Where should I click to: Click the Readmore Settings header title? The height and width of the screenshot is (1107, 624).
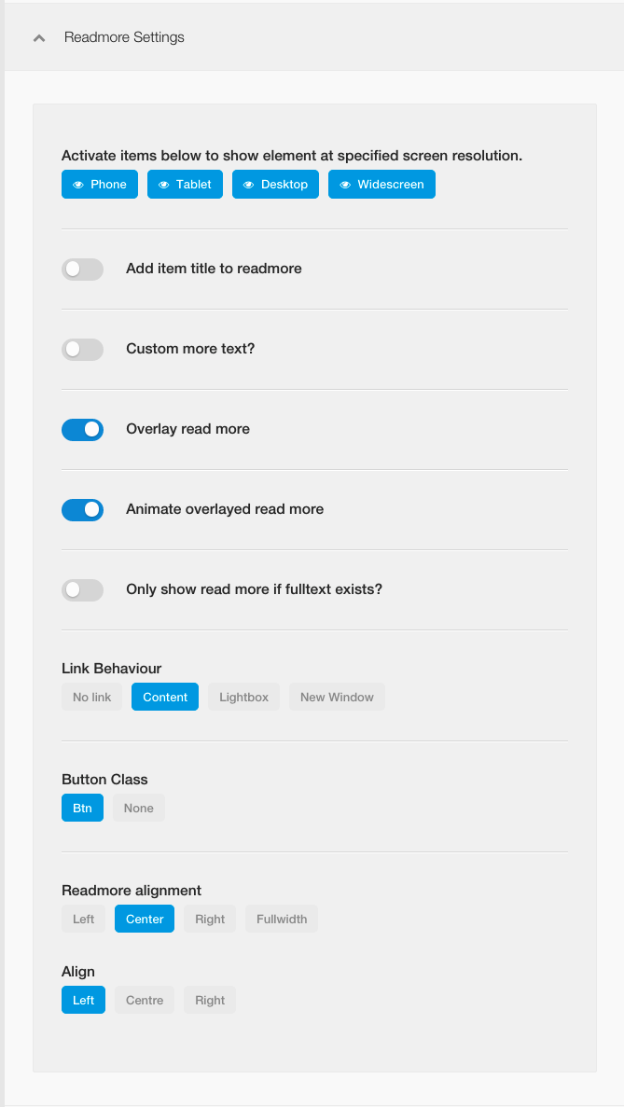pos(124,37)
